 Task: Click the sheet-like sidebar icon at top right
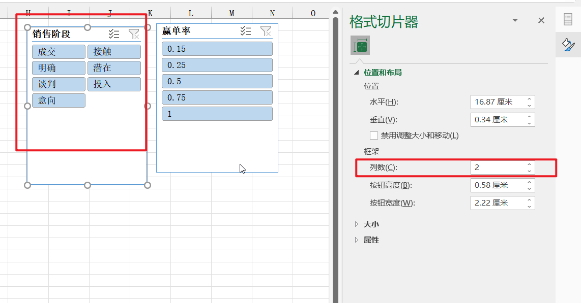[x=568, y=19]
